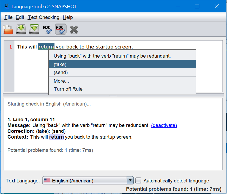The width and height of the screenshot is (227, 194).
Task: Click the redundancy message at popup top
Action: [112, 56]
